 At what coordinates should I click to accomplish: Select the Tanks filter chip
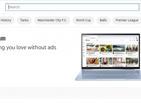point(24,20)
